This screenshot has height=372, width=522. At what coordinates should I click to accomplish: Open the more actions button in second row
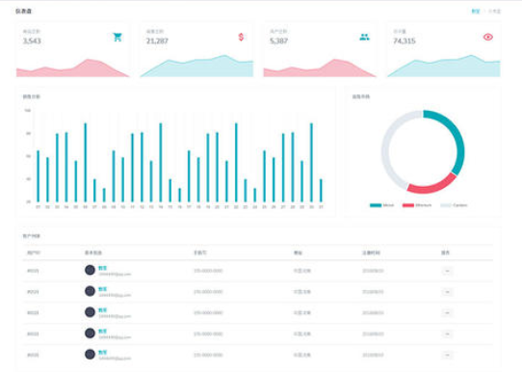click(x=448, y=292)
